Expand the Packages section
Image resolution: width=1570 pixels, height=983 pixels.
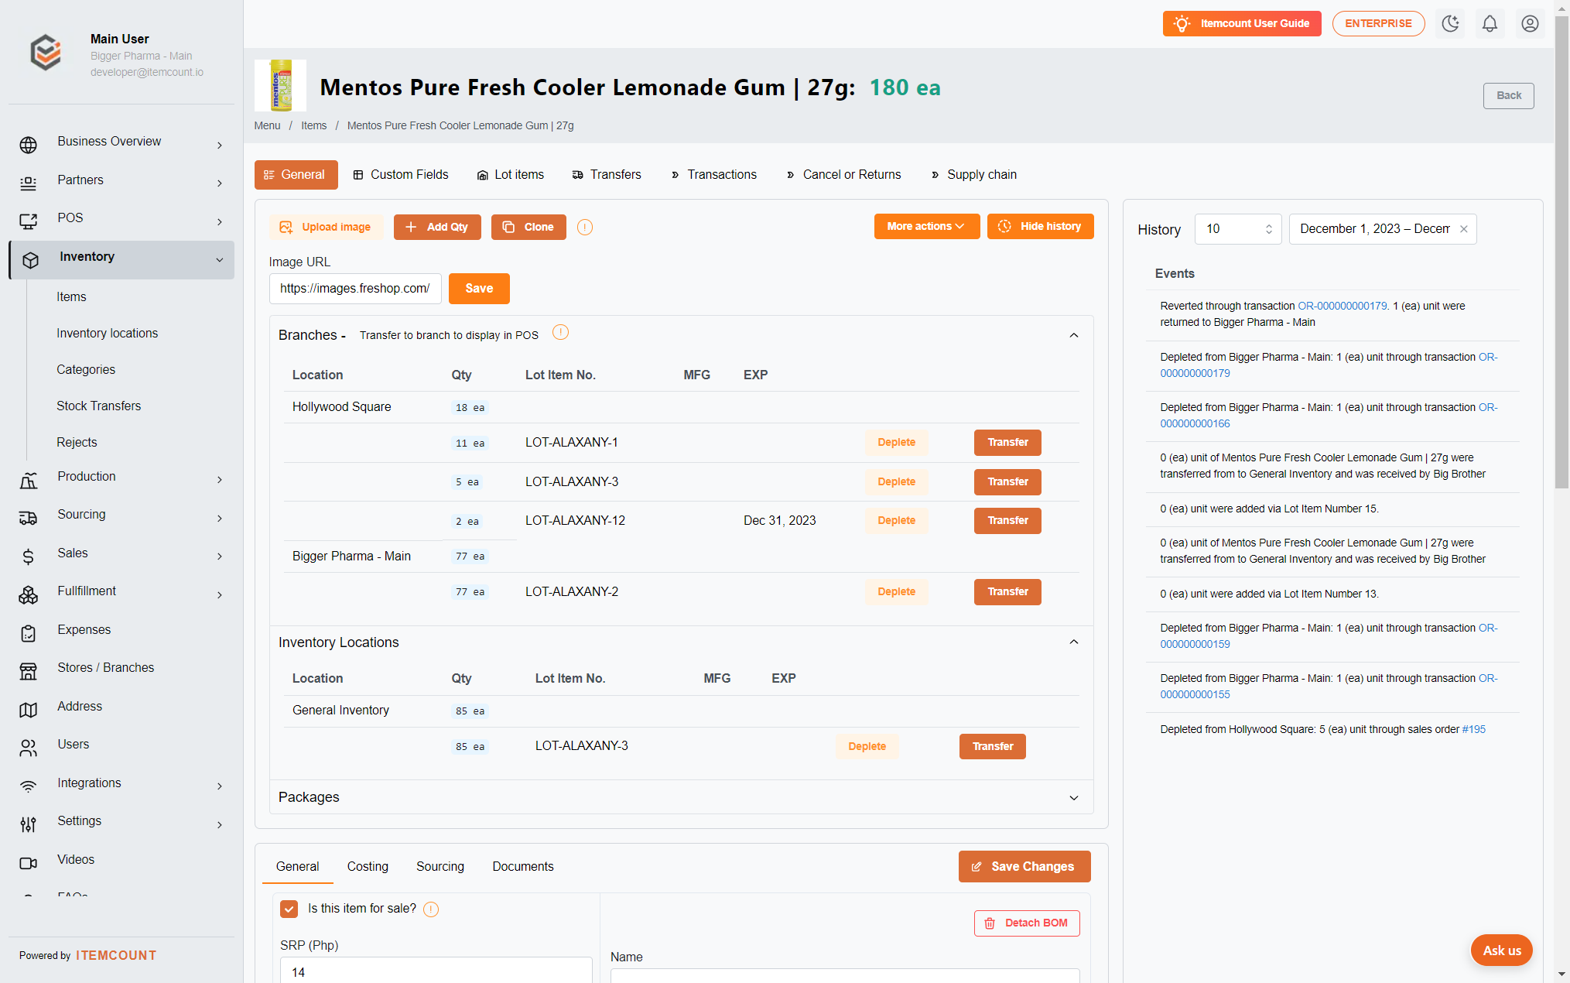point(1074,798)
